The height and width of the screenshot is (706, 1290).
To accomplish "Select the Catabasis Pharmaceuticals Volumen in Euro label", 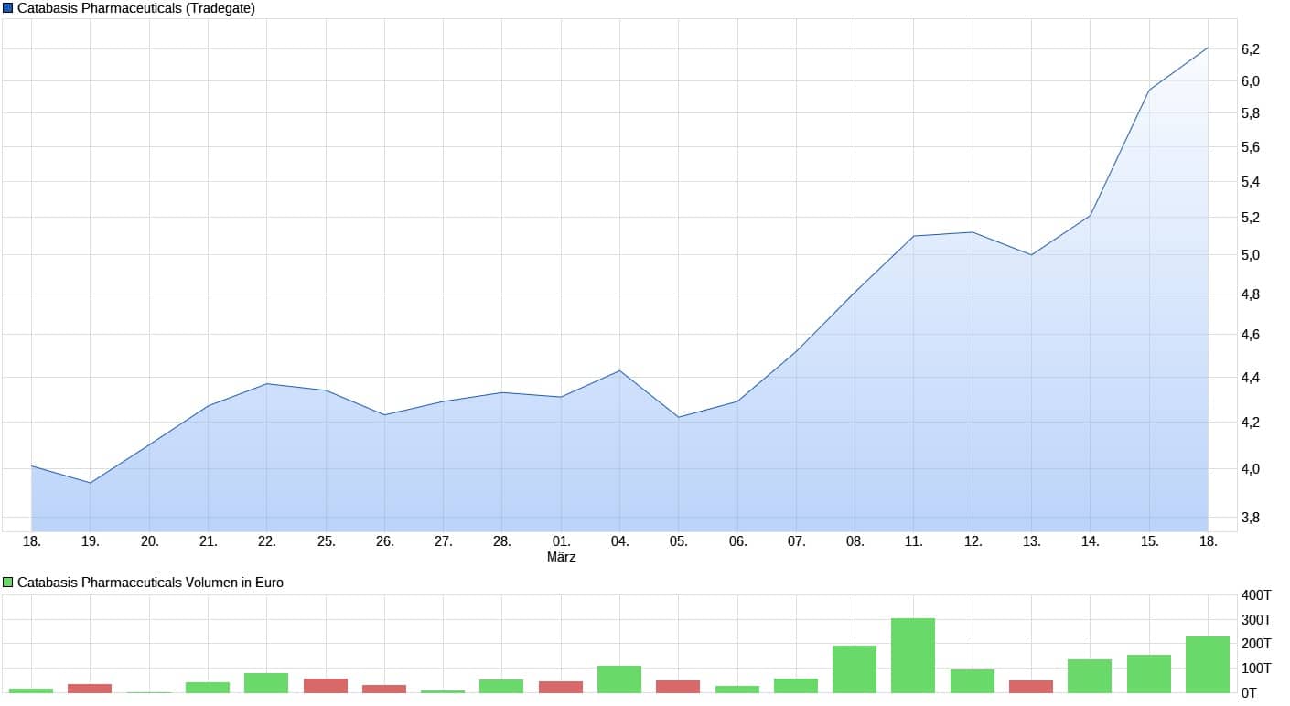I will point(150,583).
